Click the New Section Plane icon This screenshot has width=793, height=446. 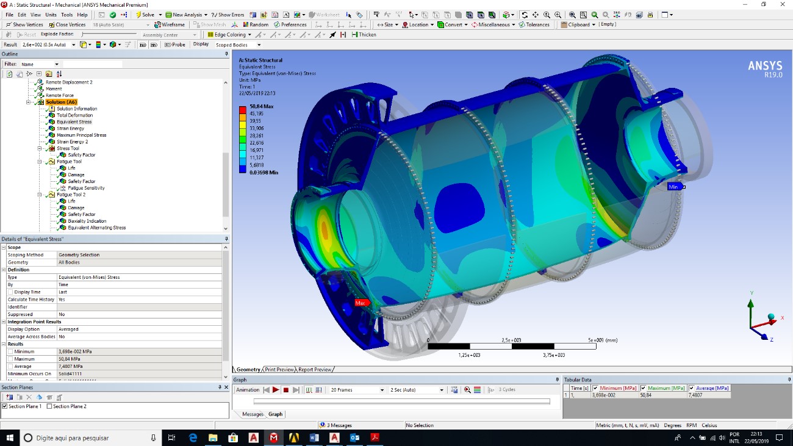pyautogui.click(x=9, y=397)
